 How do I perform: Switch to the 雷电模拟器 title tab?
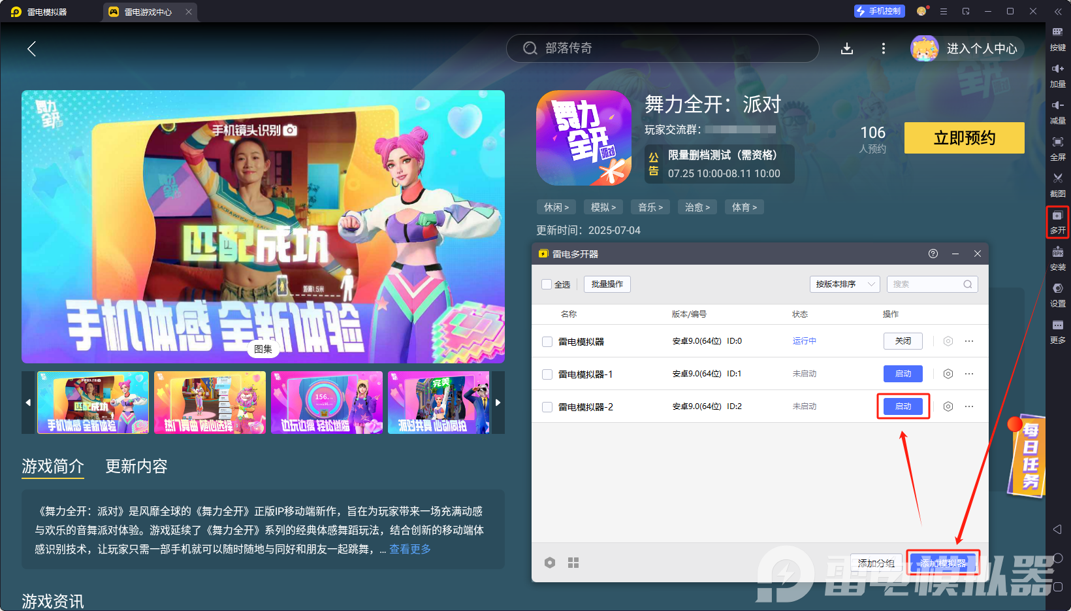click(40, 12)
